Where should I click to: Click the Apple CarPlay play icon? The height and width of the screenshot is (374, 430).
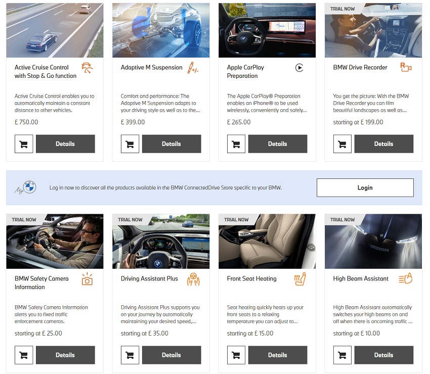(299, 68)
